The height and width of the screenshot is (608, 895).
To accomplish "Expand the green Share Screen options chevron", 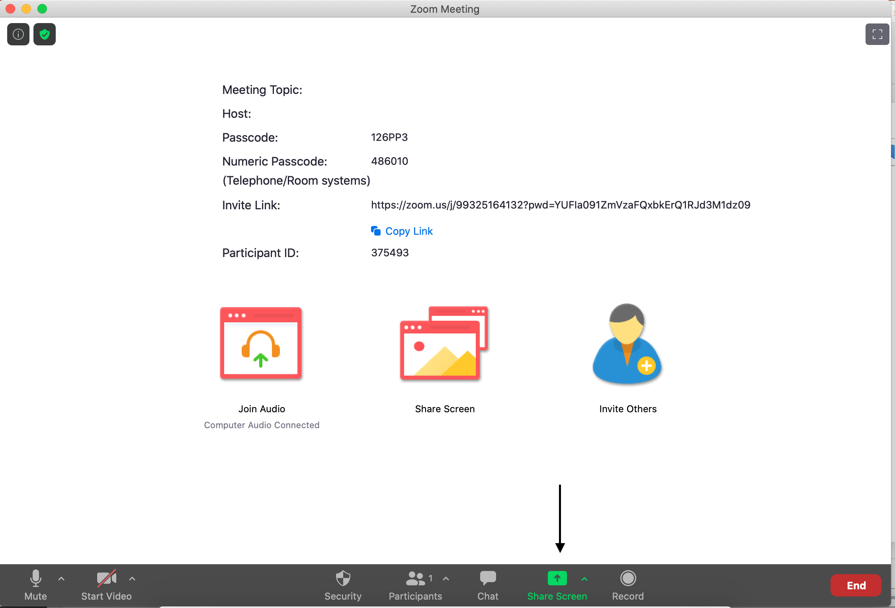I will pos(584,579).
